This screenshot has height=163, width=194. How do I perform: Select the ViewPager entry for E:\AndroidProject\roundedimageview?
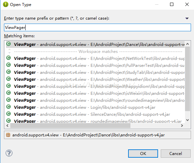[x=95, y=100]
